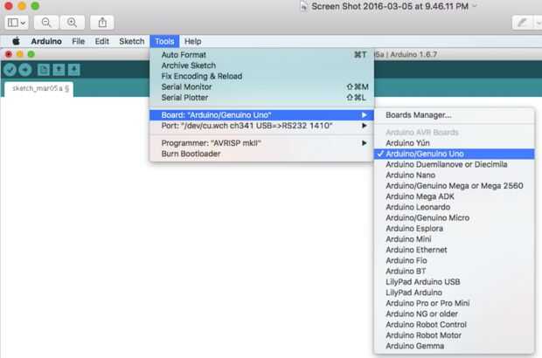Image resolution: width=542 pixels, height=358 pixels.
Task: Click the Preview markup pen icon
Action: [522, 23]
